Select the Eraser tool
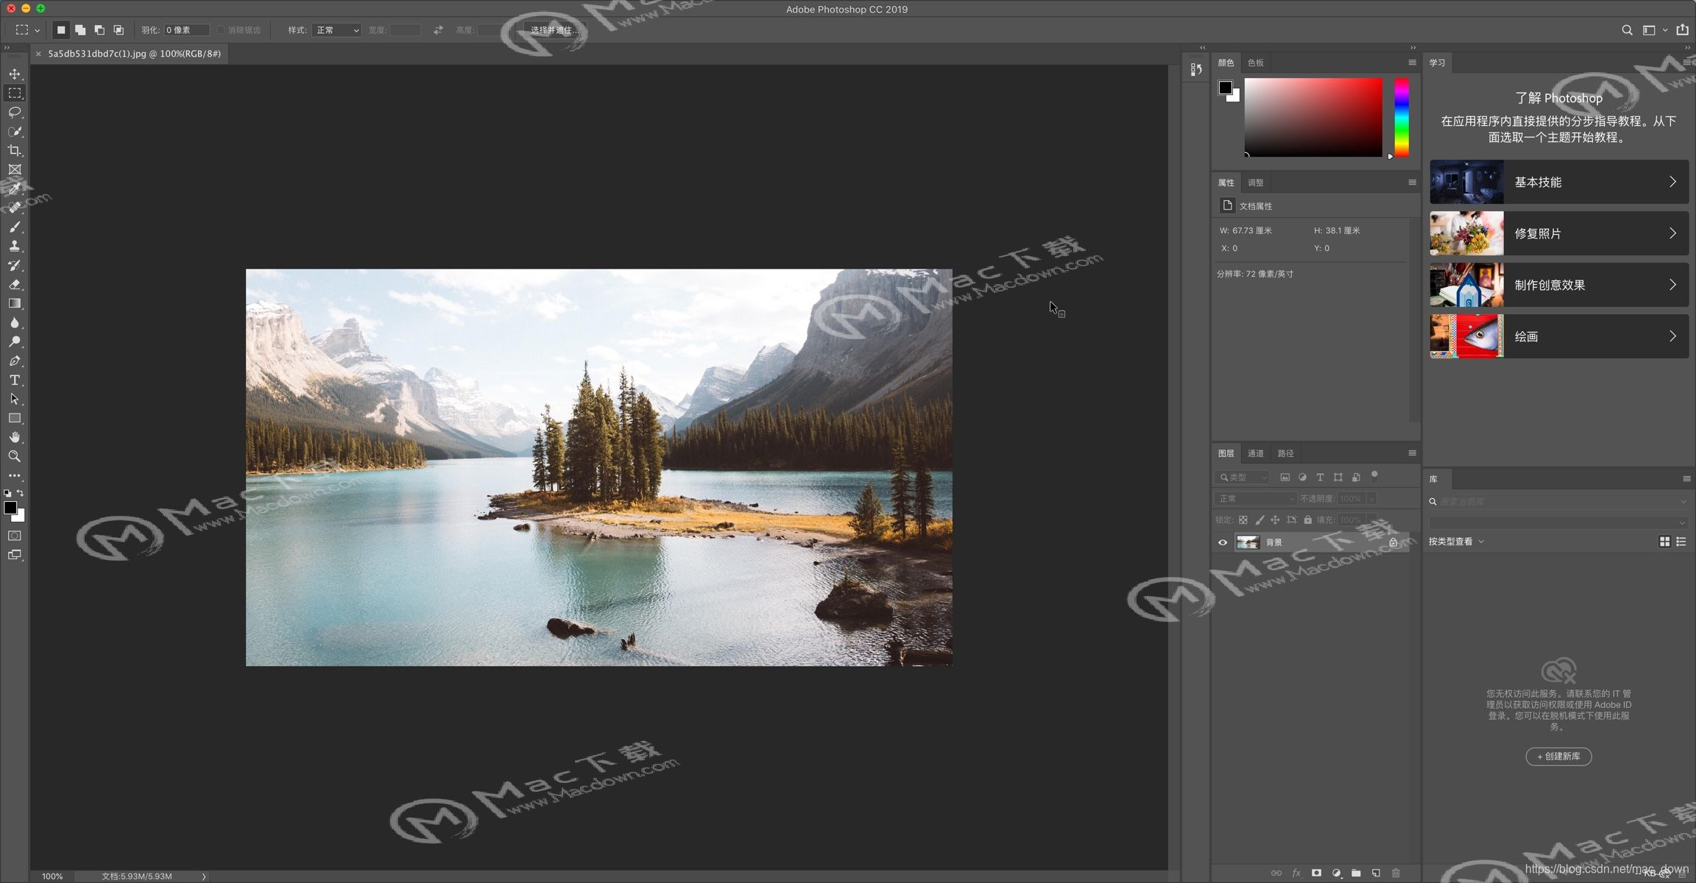Viewport: 1696px width, 883px height. point(15,285)
